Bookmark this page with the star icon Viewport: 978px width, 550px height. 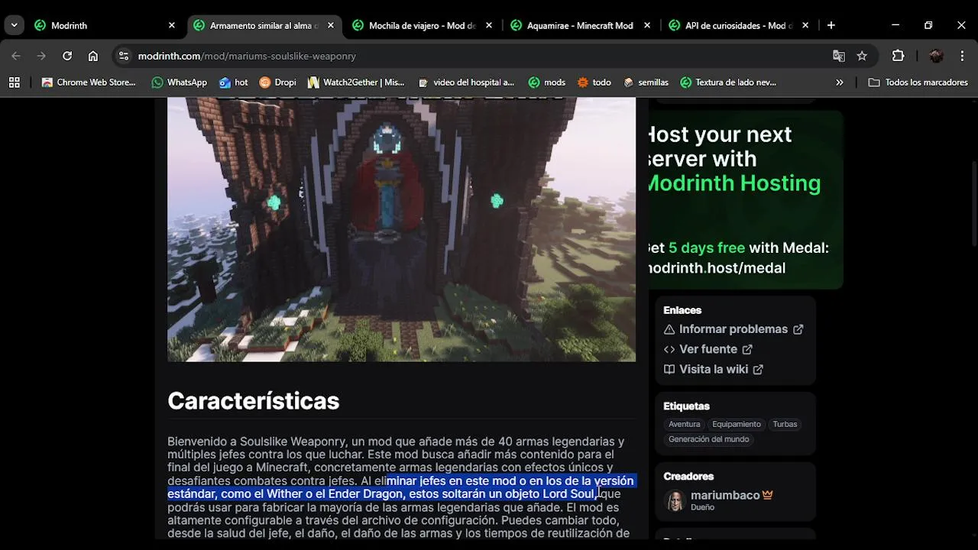click(x=862, y=56)
